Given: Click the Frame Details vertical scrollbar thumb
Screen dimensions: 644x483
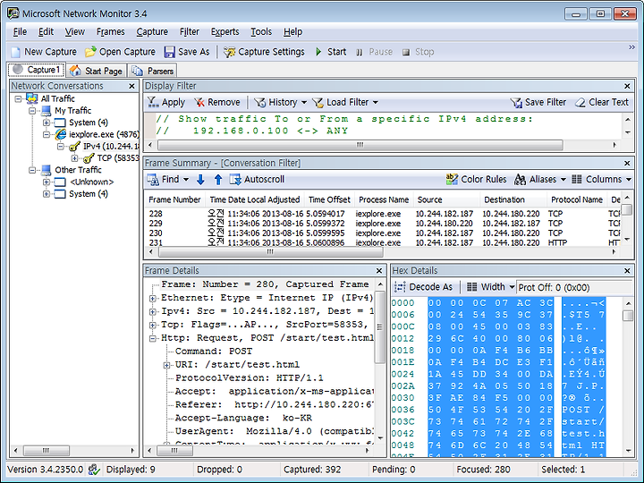Looking at the screenshot, I should [x=379, y=327].
